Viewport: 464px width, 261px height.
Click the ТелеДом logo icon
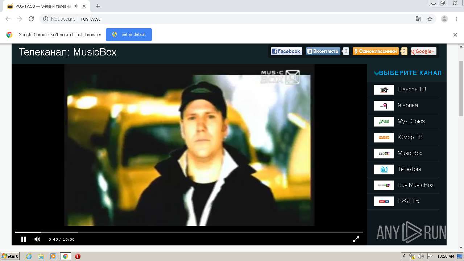pyautogui.click(x=384, y=169)
